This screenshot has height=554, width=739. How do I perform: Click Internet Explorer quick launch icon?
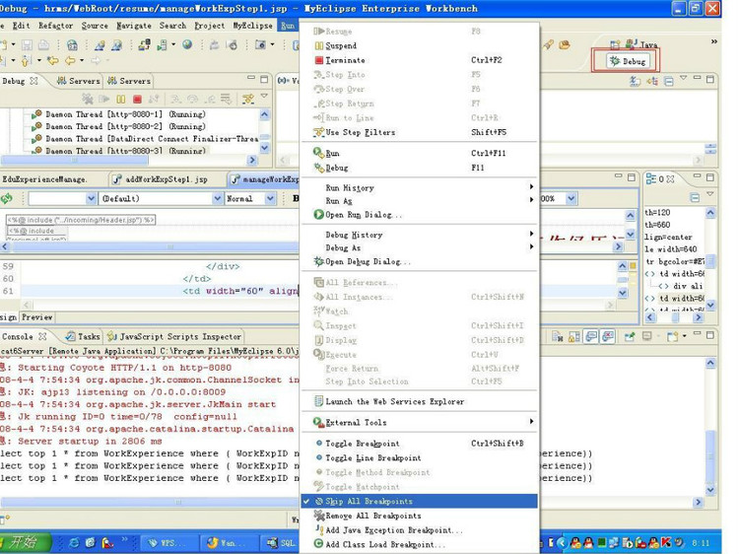74,543
